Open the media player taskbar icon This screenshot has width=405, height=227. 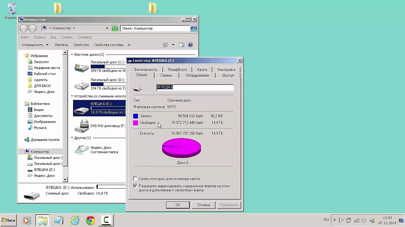coord(27,220)
